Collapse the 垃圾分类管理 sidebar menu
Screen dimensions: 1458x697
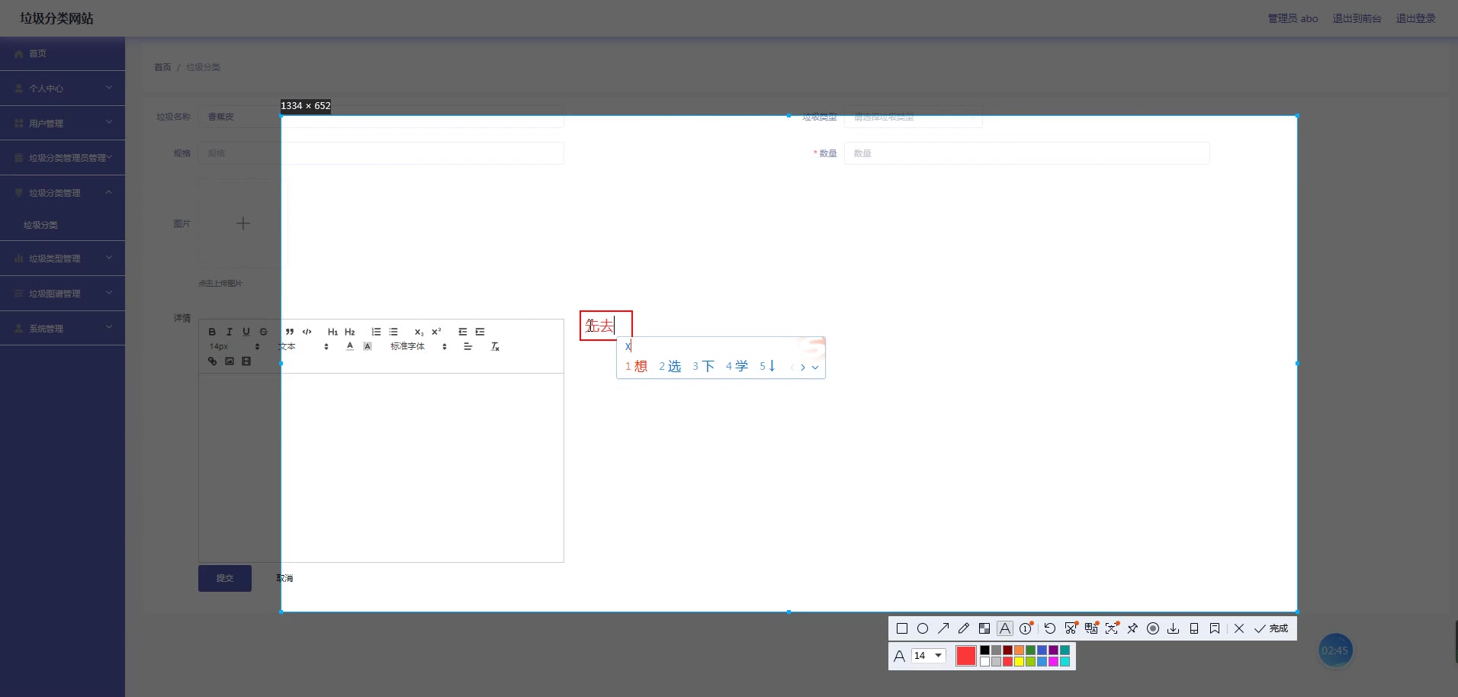point(63,193)
